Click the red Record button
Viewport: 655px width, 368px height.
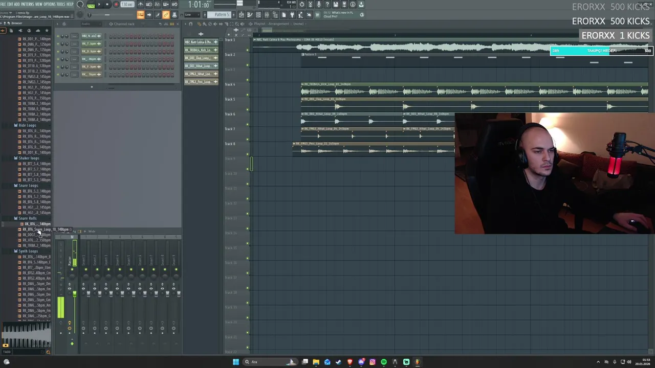[116, 5]
